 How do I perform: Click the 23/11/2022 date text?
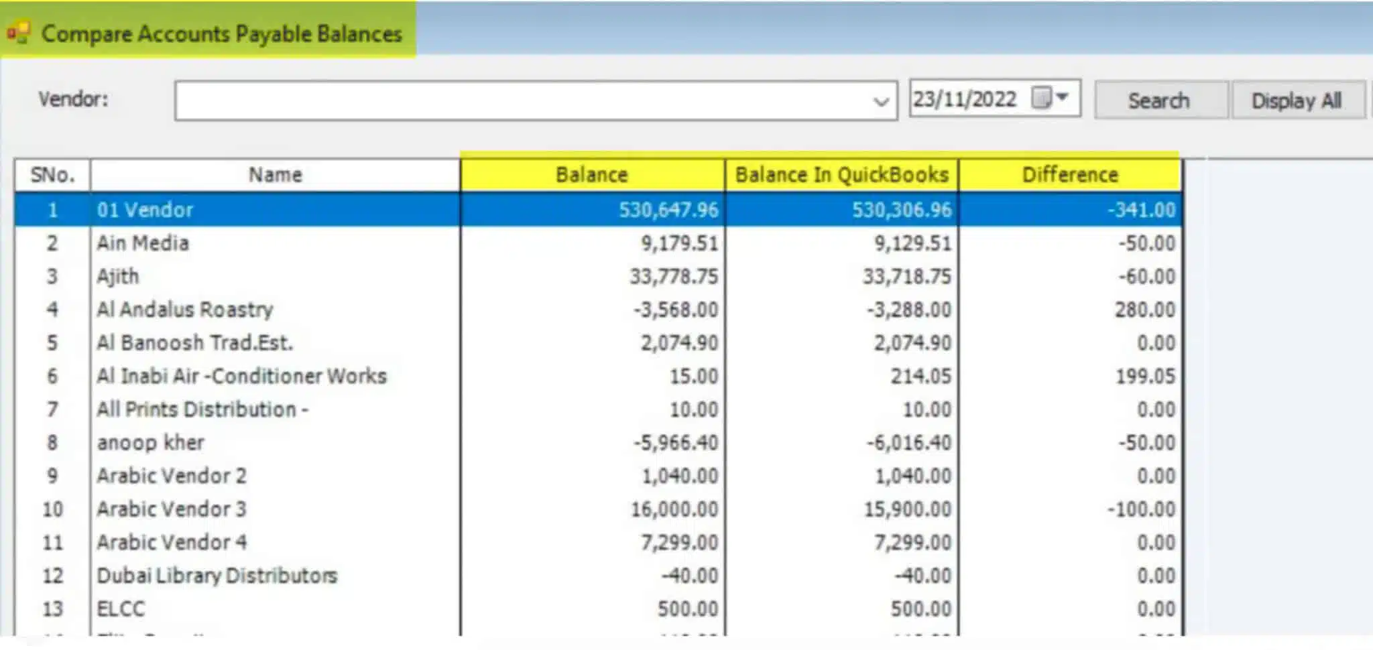[965, 99]
